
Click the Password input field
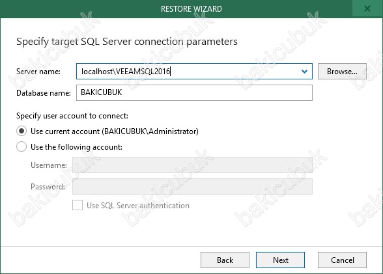[x=192, y=187]
